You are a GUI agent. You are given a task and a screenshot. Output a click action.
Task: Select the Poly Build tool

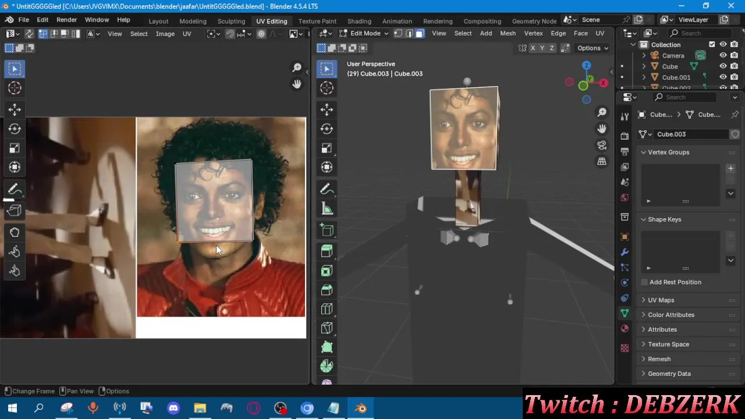coord(327,347)
